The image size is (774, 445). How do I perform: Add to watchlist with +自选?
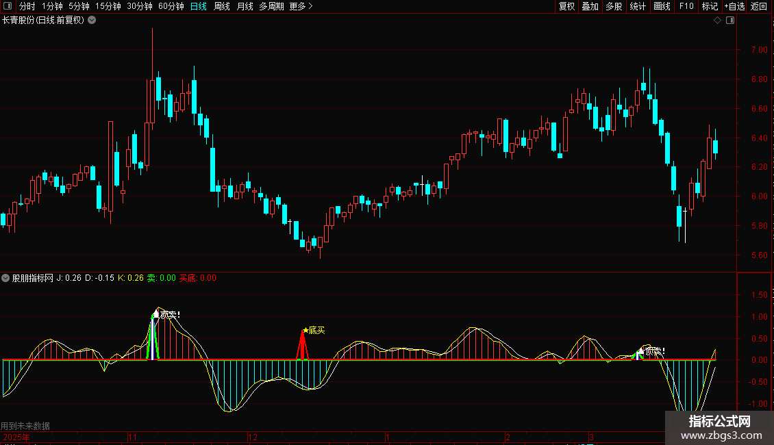tap(734, 6)
